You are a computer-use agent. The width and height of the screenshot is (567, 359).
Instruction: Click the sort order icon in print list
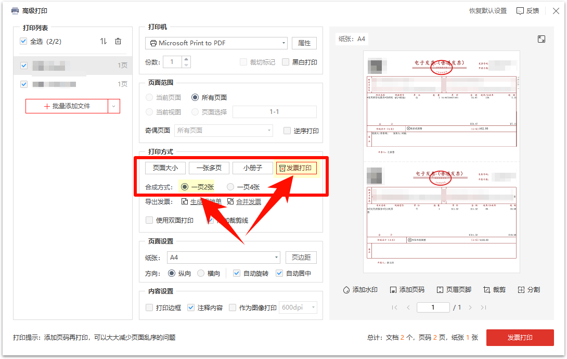(x=102, y=41)
